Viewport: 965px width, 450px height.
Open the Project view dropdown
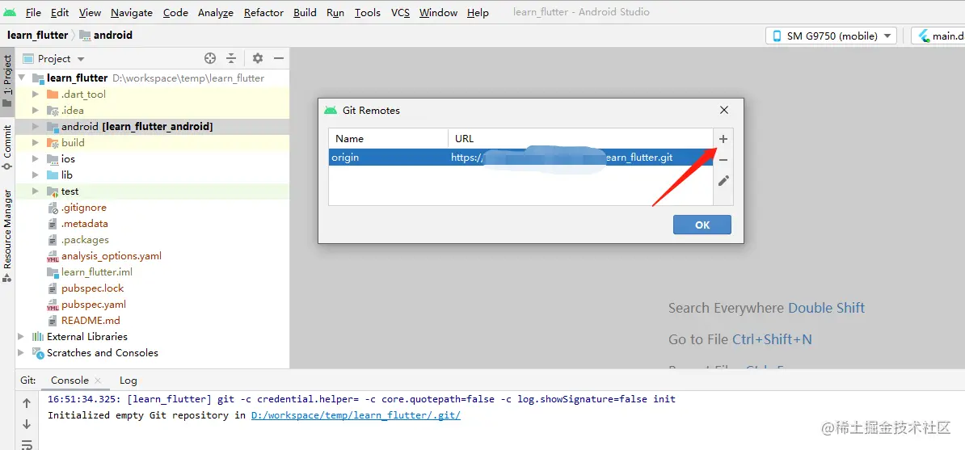(54, 58)
